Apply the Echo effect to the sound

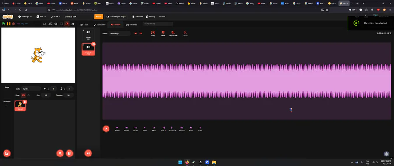pyautogui.click(x=200, y=129)
